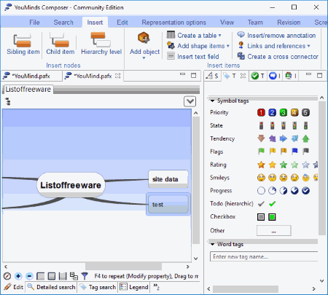
Task: Tick the green Checkbox symbol tag
Action: [272, 217]
